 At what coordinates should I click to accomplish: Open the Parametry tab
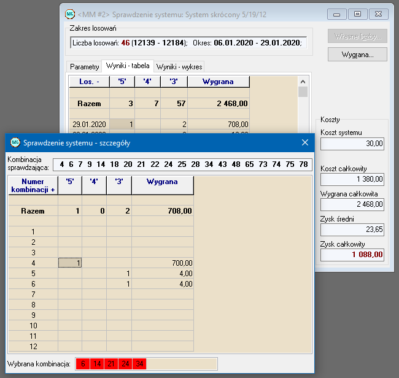tap(84, 66)
